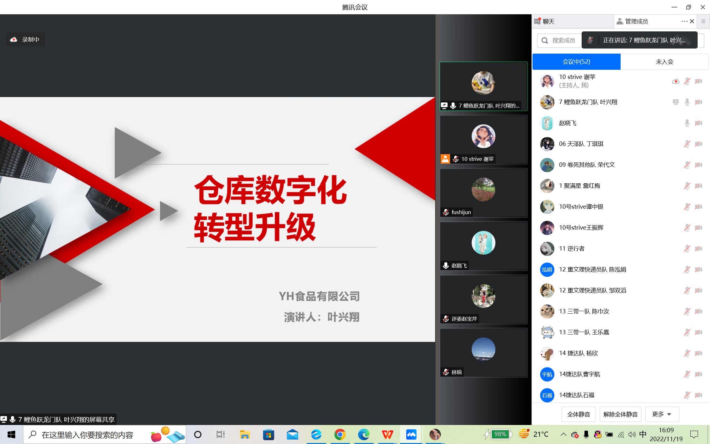Select the 会议中(52) tab
Screen dimensions: 710x444
point(576,62)
